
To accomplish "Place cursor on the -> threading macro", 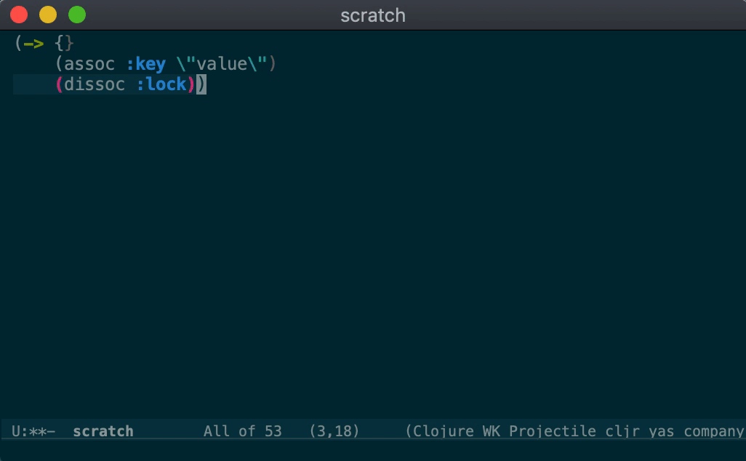I will [x=33, y=44].
